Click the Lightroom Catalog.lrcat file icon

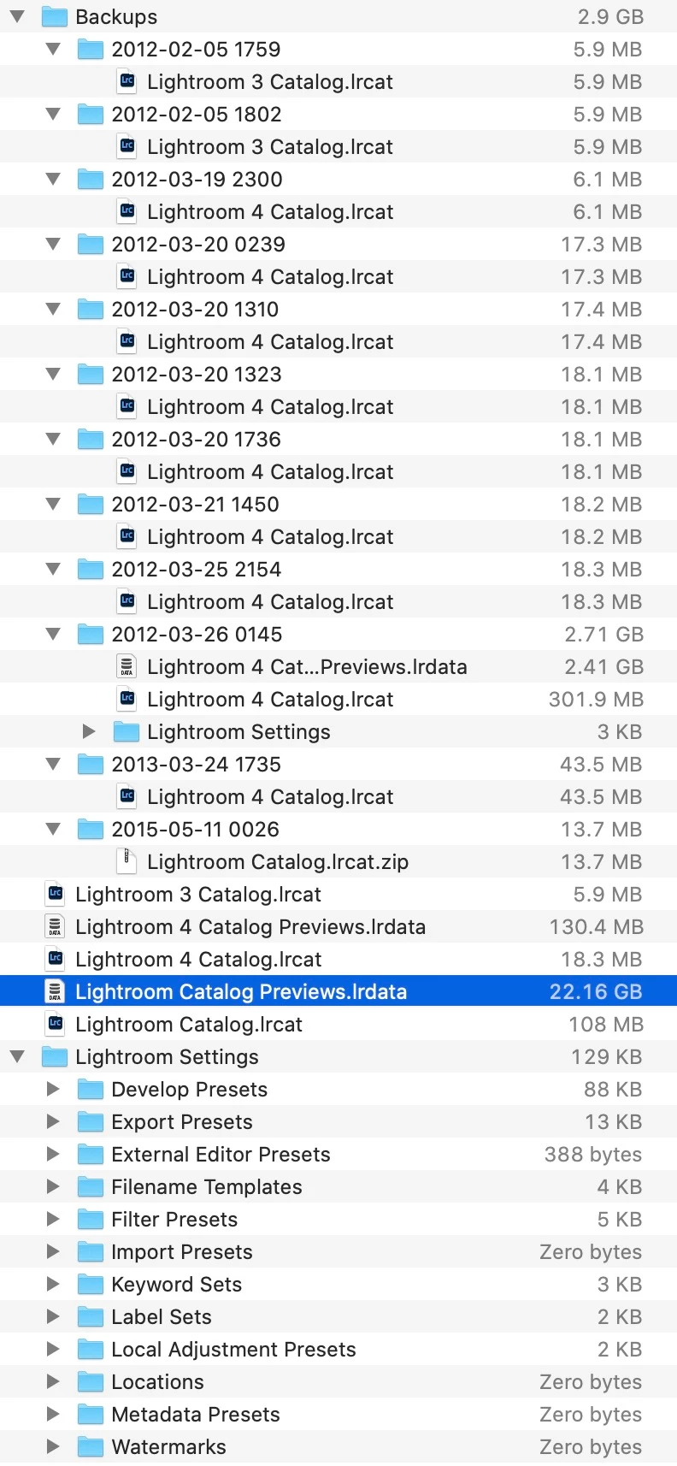[56, 1024]
